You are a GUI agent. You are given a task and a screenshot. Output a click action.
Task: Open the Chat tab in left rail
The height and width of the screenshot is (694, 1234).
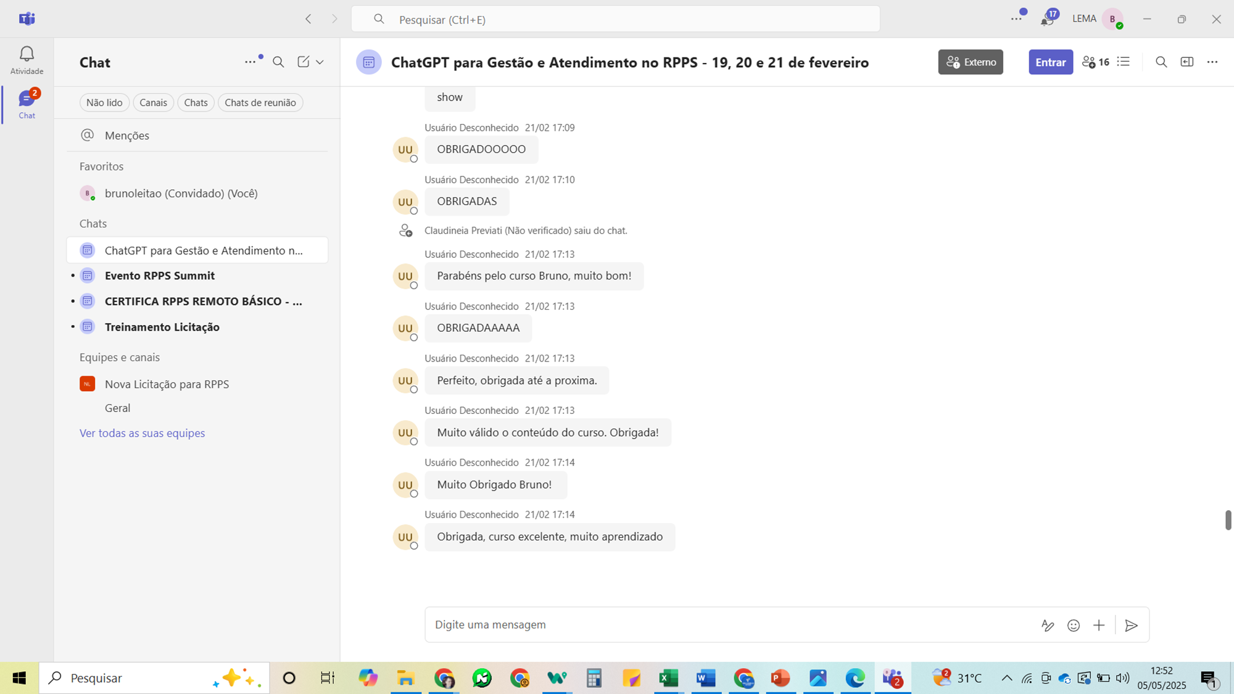click(27, 104)
